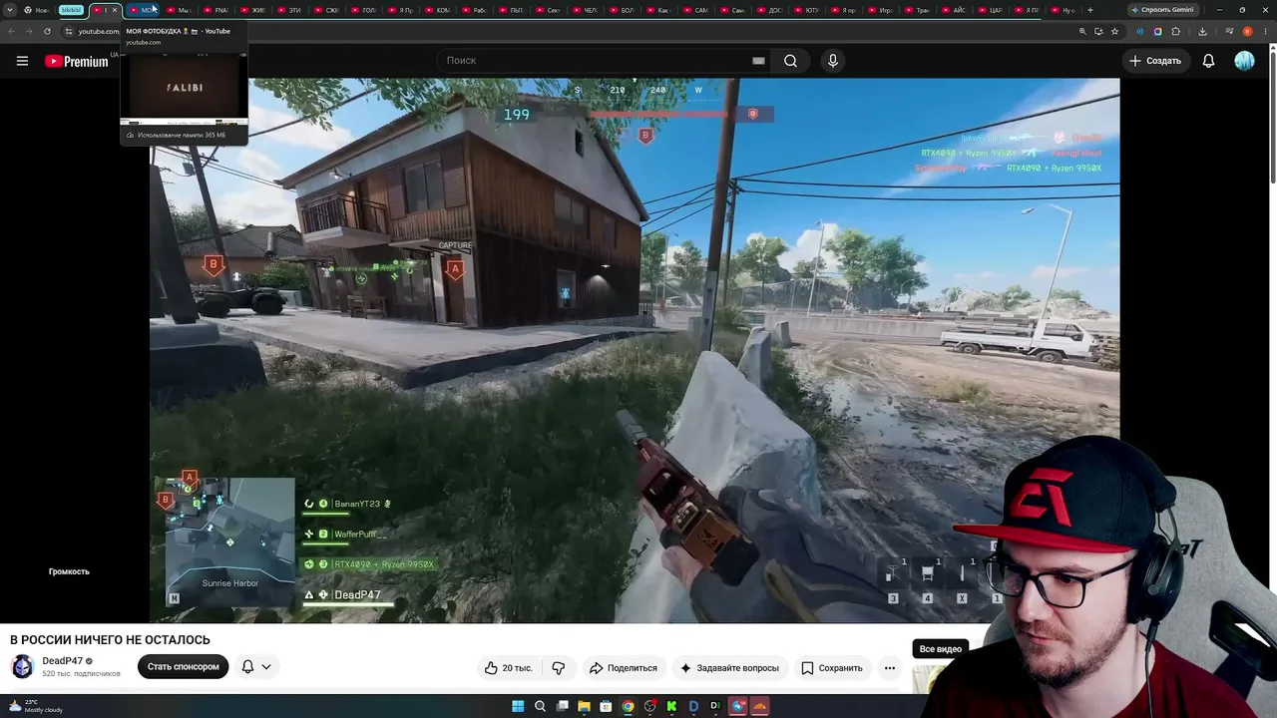Open the browser zoom magnifier icon

[x=1082, y=31]
